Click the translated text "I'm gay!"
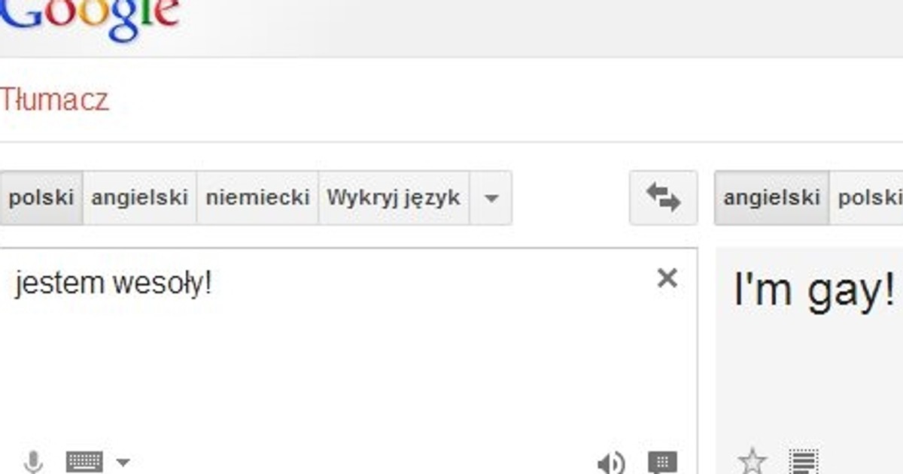Screen dimensions: 903x474 pyautogui.click(x=814, y=290)
